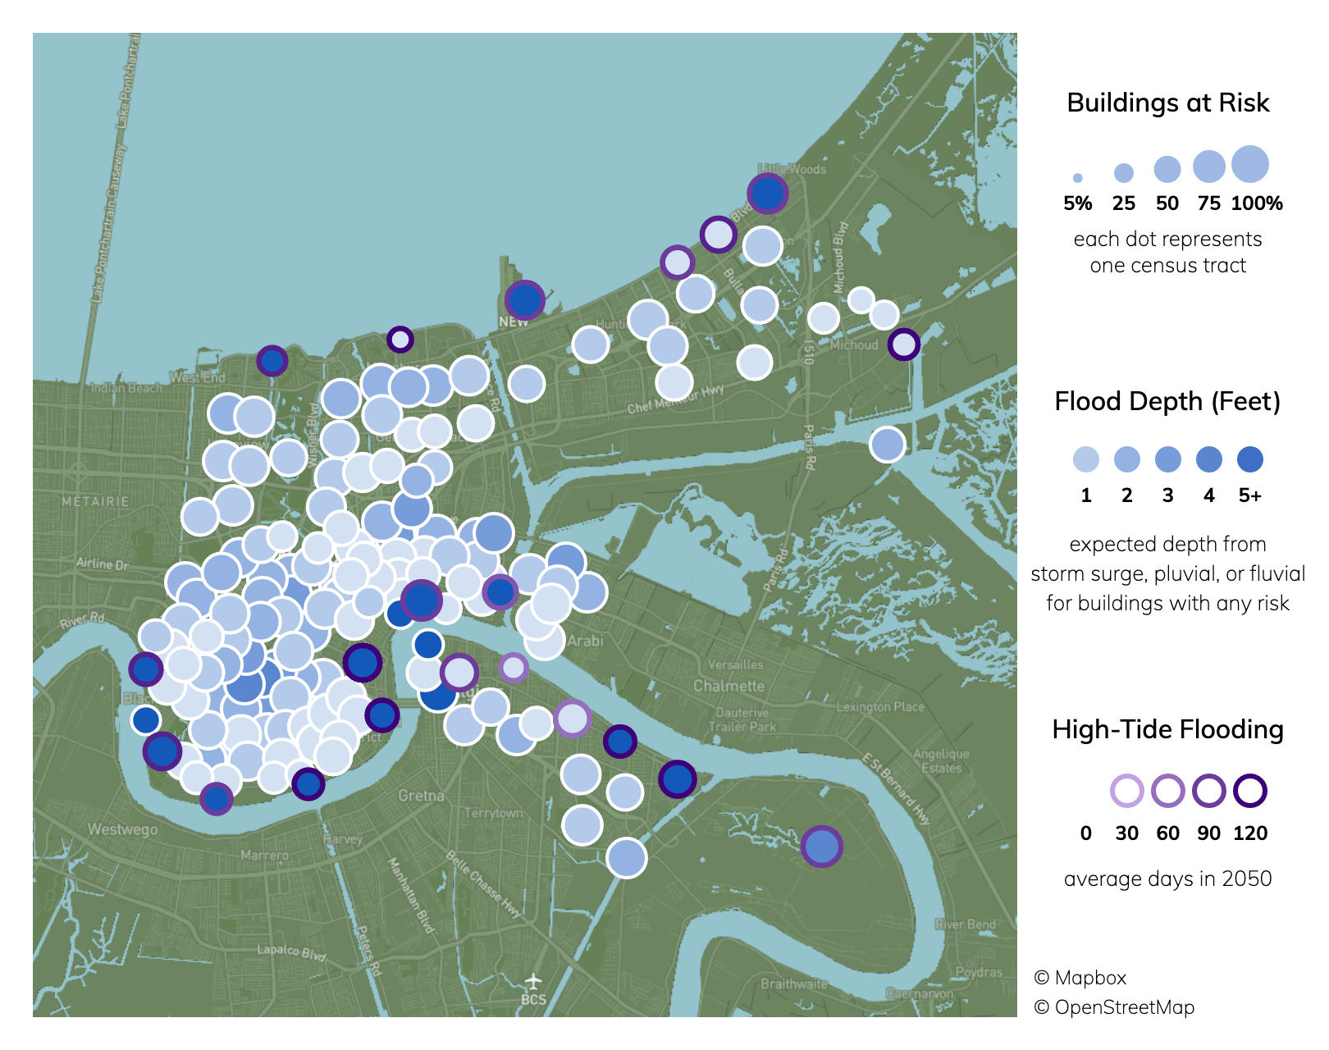Screen dimensions: 1329x1050
Task: Click the METAIRIE map label
Action: (x=95, y=501)
